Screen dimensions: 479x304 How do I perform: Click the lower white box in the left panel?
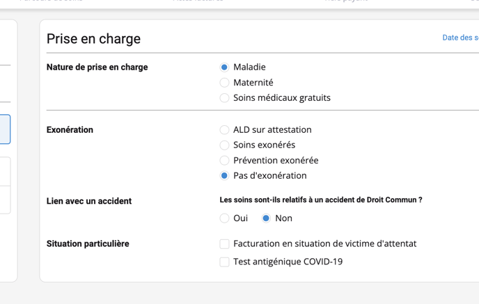5,200
